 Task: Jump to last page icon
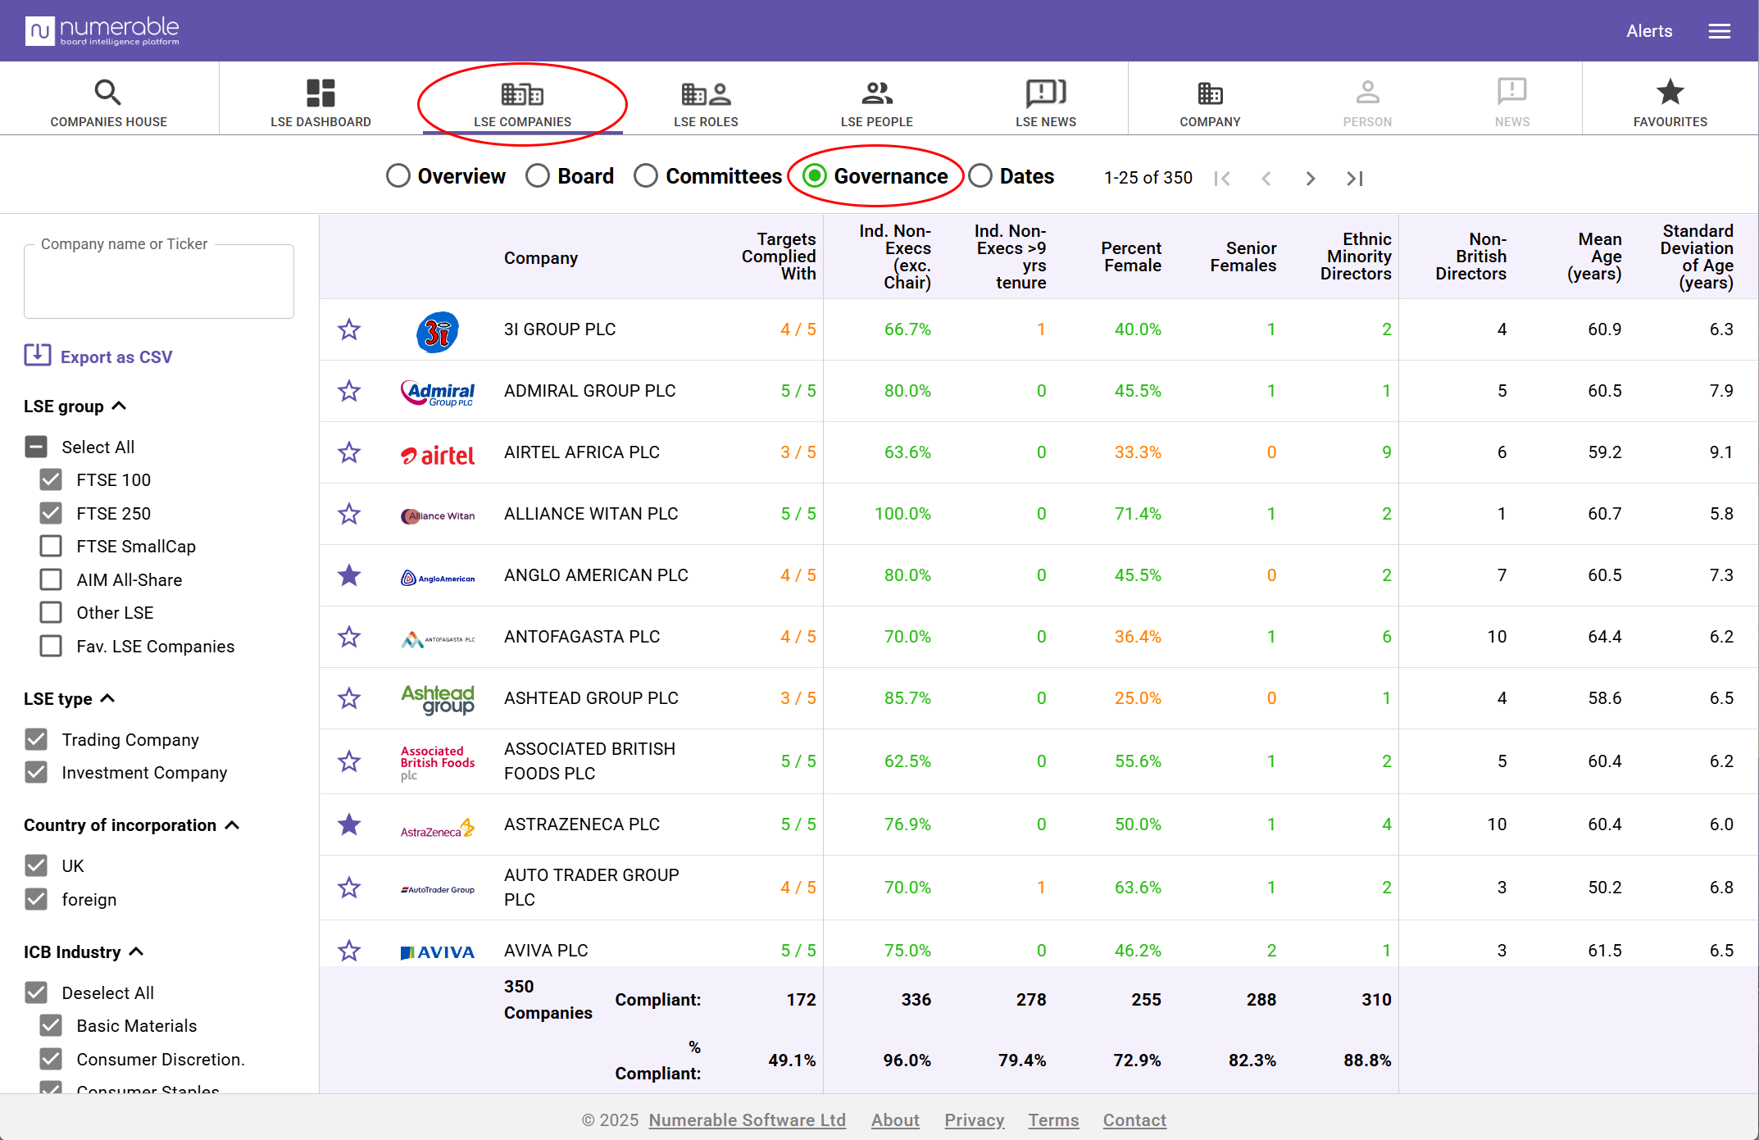(x=1354, y=178)
